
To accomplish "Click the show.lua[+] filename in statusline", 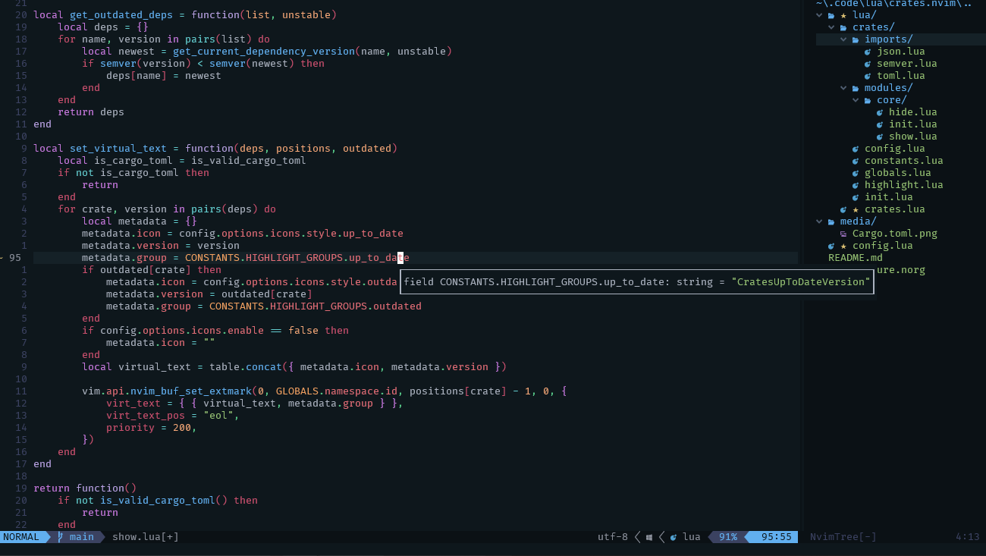I will (146, 537).
